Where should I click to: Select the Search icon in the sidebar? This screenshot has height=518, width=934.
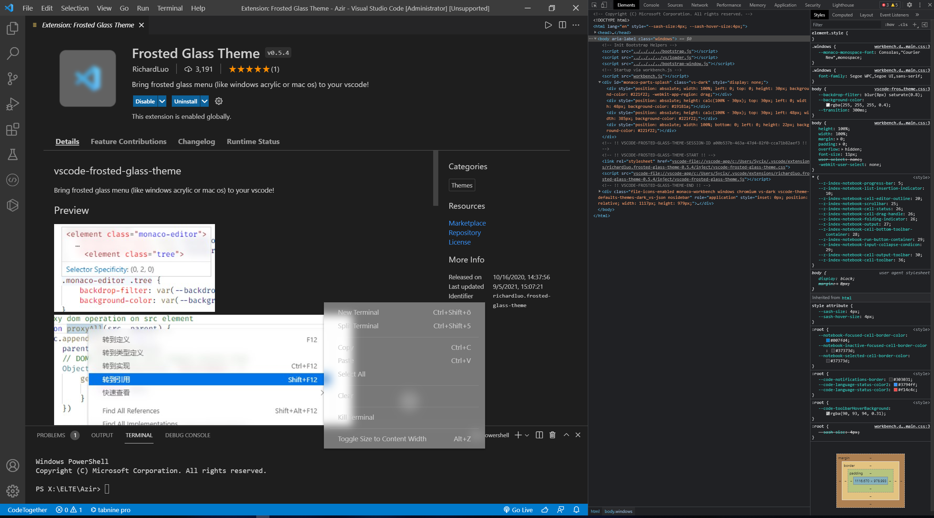click(x=12, y=53)
